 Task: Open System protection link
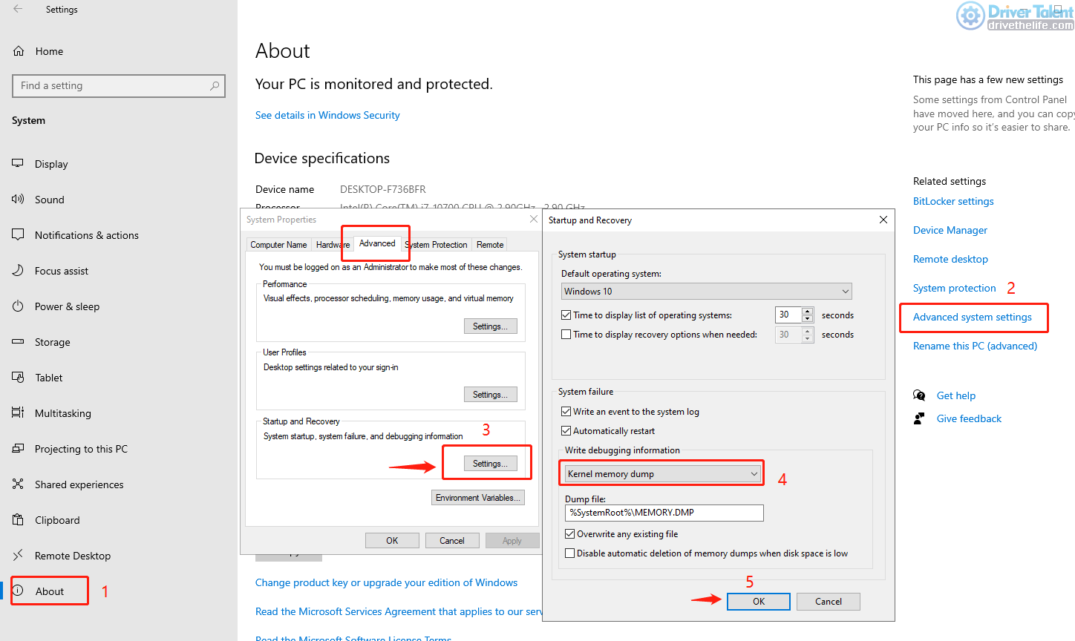pyautogui.click(x=955, y=288)
